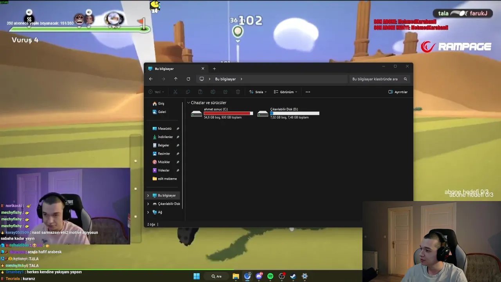The width and height of the screenshot is (501, 282).
Task: Click the Rename toolbar icon
Action: click(x=213, y=92)
